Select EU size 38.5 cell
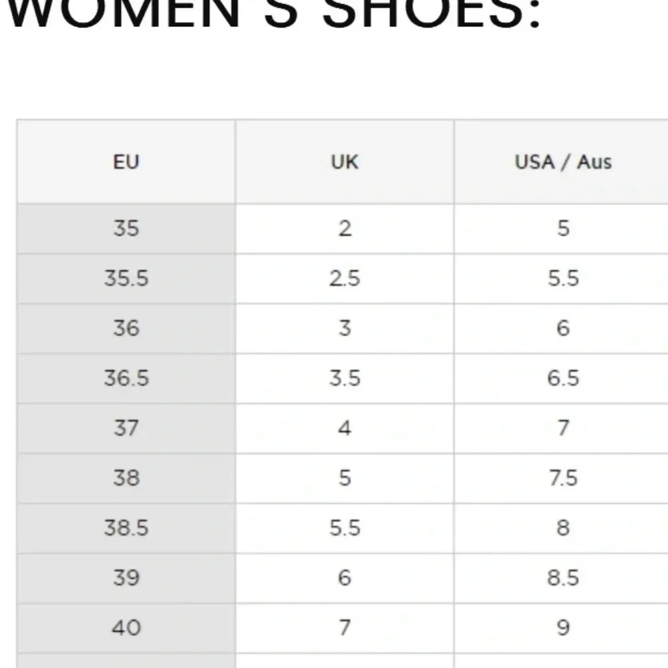Image resolution: width=668 pixels, height=668 pixels. click(126, 528)
